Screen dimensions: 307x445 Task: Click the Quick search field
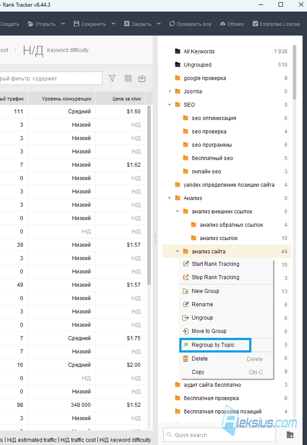pos(219,435)
